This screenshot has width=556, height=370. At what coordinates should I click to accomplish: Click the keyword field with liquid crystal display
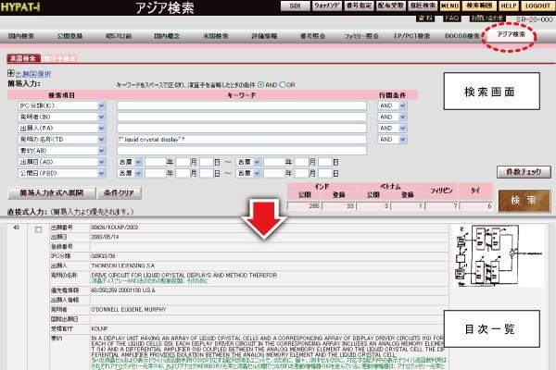coord(241,139)
